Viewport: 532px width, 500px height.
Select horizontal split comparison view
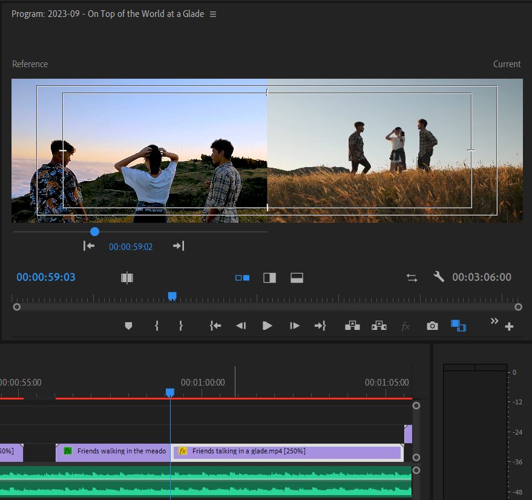pos(297,278)
